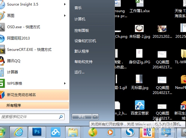The height and width of the screenshot is (138, 186).
Task: Expand the WPS表格 jump list arrow
Action: point(65,83)
